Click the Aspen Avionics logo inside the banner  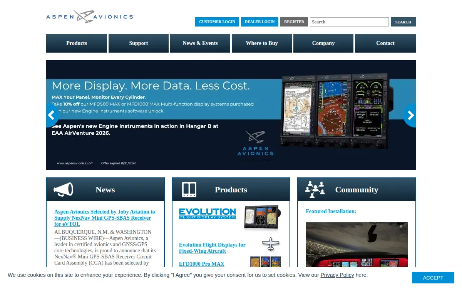pyautogui.click(x=256, y=144)
